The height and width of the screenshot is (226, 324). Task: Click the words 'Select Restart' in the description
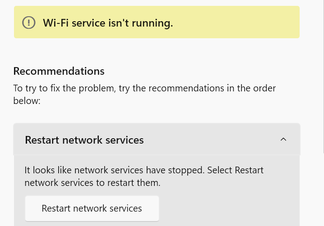(236, 170)
